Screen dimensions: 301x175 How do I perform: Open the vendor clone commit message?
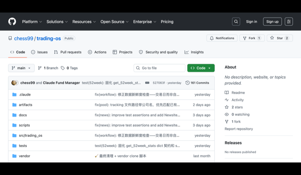coord(120,156)
